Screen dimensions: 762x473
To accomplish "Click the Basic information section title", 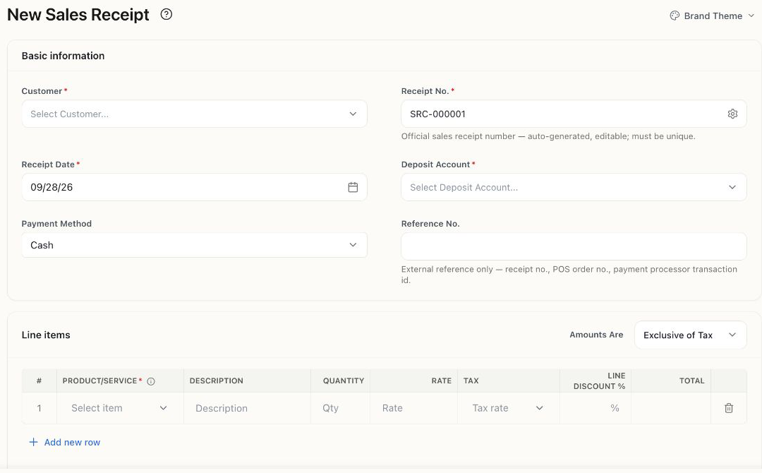I will coord(64,55).
